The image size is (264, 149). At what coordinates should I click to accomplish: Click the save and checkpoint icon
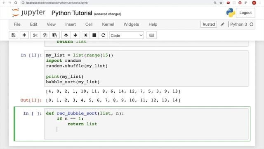[14, 35]
